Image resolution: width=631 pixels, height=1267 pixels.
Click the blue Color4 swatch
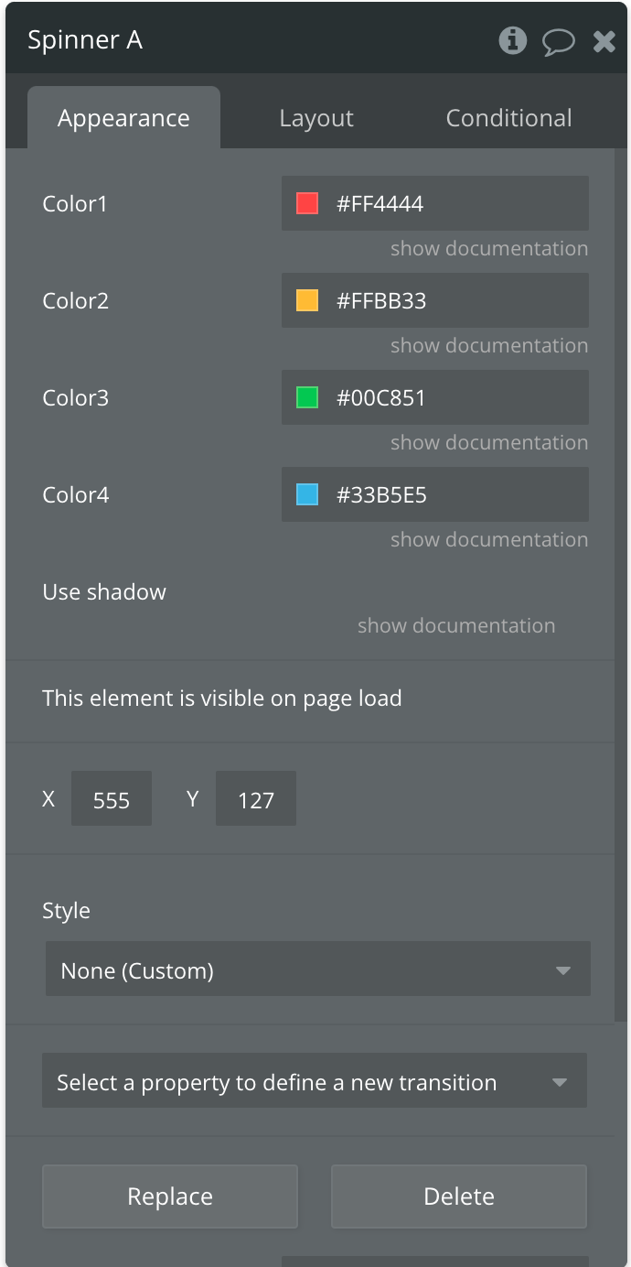tap(307, 494)
